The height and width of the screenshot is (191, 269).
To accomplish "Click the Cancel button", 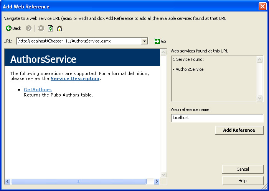I will coord(243,169).
